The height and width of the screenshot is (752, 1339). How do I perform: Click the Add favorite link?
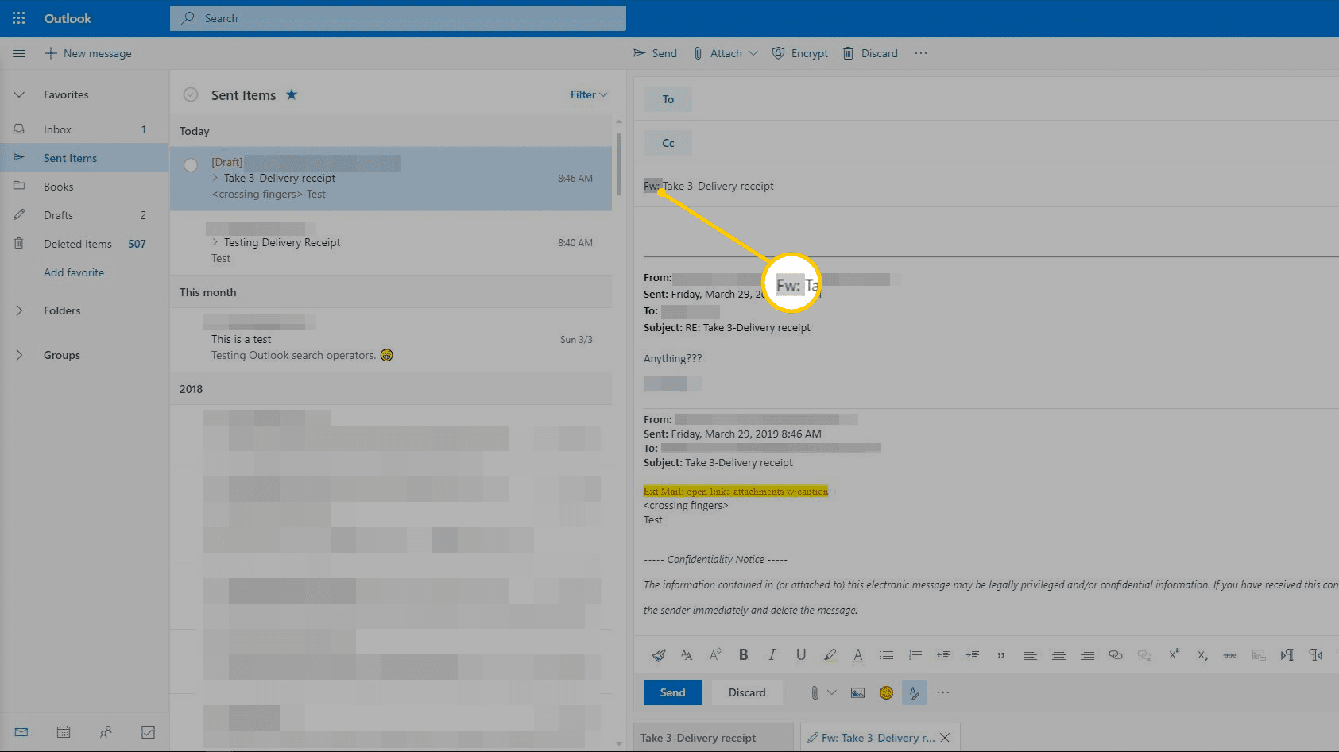click(x=74, y=272)
